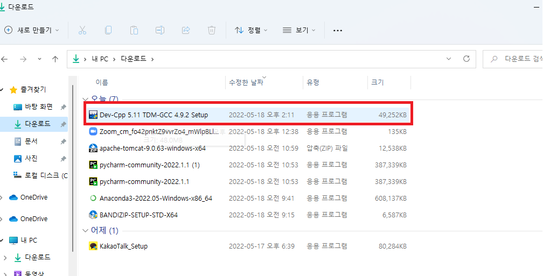Click 다운로드 in the address breadcrumb
Viewport: 543px width, 276px height.
(134, 59)
